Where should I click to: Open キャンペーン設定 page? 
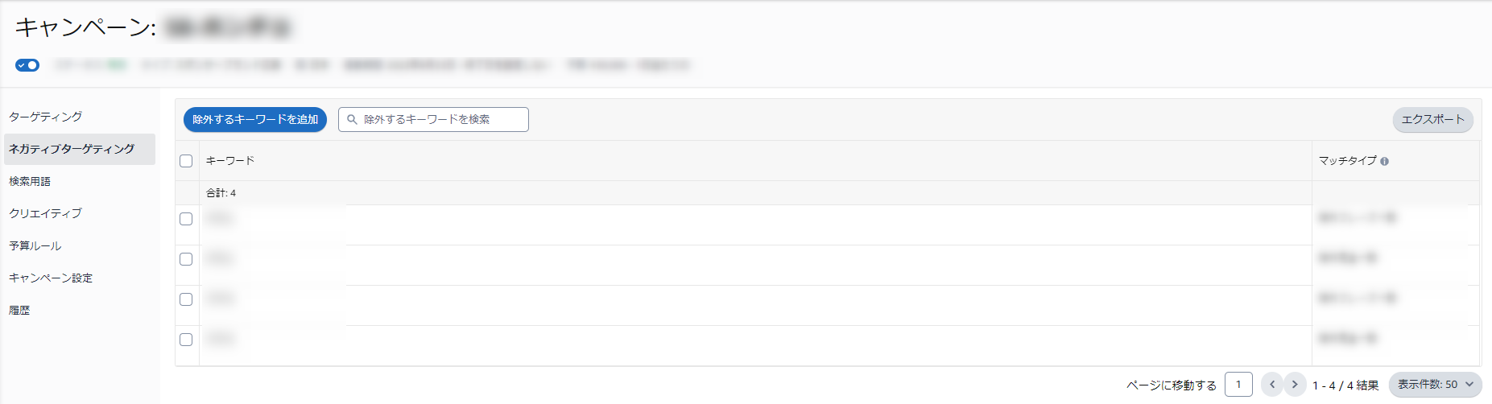point(51,278)
